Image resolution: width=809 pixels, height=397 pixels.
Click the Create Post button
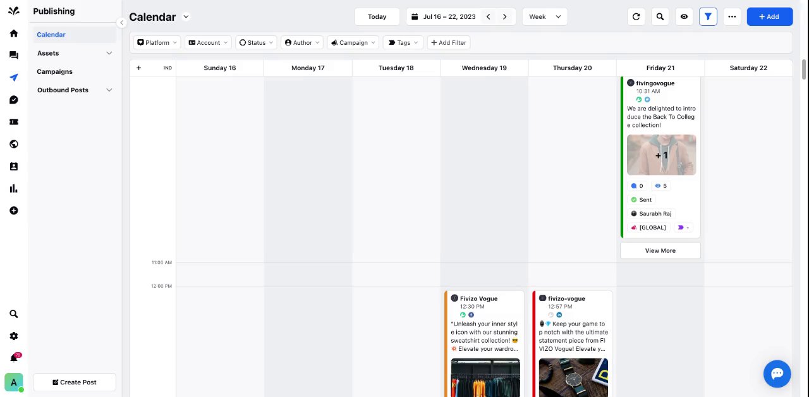coord(75,382)
